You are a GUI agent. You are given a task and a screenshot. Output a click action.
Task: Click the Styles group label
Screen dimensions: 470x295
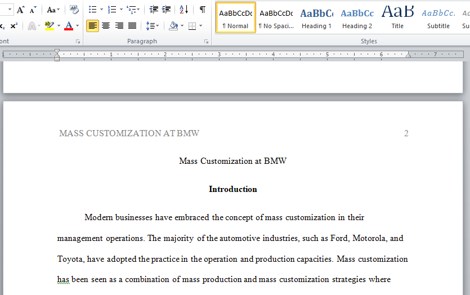tap(369, 41)
